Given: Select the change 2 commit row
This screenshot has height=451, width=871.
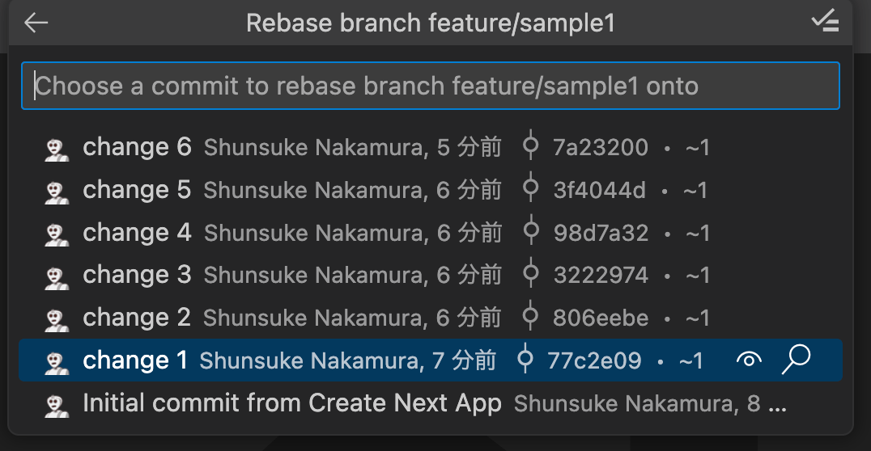Looking at the screenshot, I should pyautogui.click(x=431, y=318).
